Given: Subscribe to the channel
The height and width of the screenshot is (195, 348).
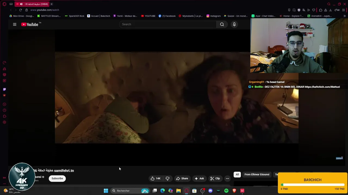Looking at the screenshot, I should click(x=57, y=178).
